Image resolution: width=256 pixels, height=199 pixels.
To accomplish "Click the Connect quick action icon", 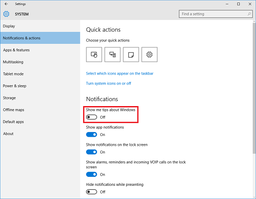I will (113, 55).
